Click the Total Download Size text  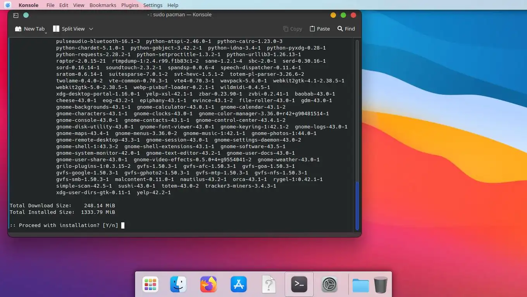coord(41,205)
